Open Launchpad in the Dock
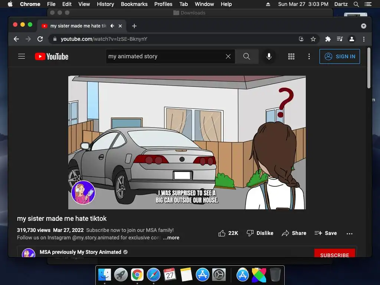 click(121, 275)
